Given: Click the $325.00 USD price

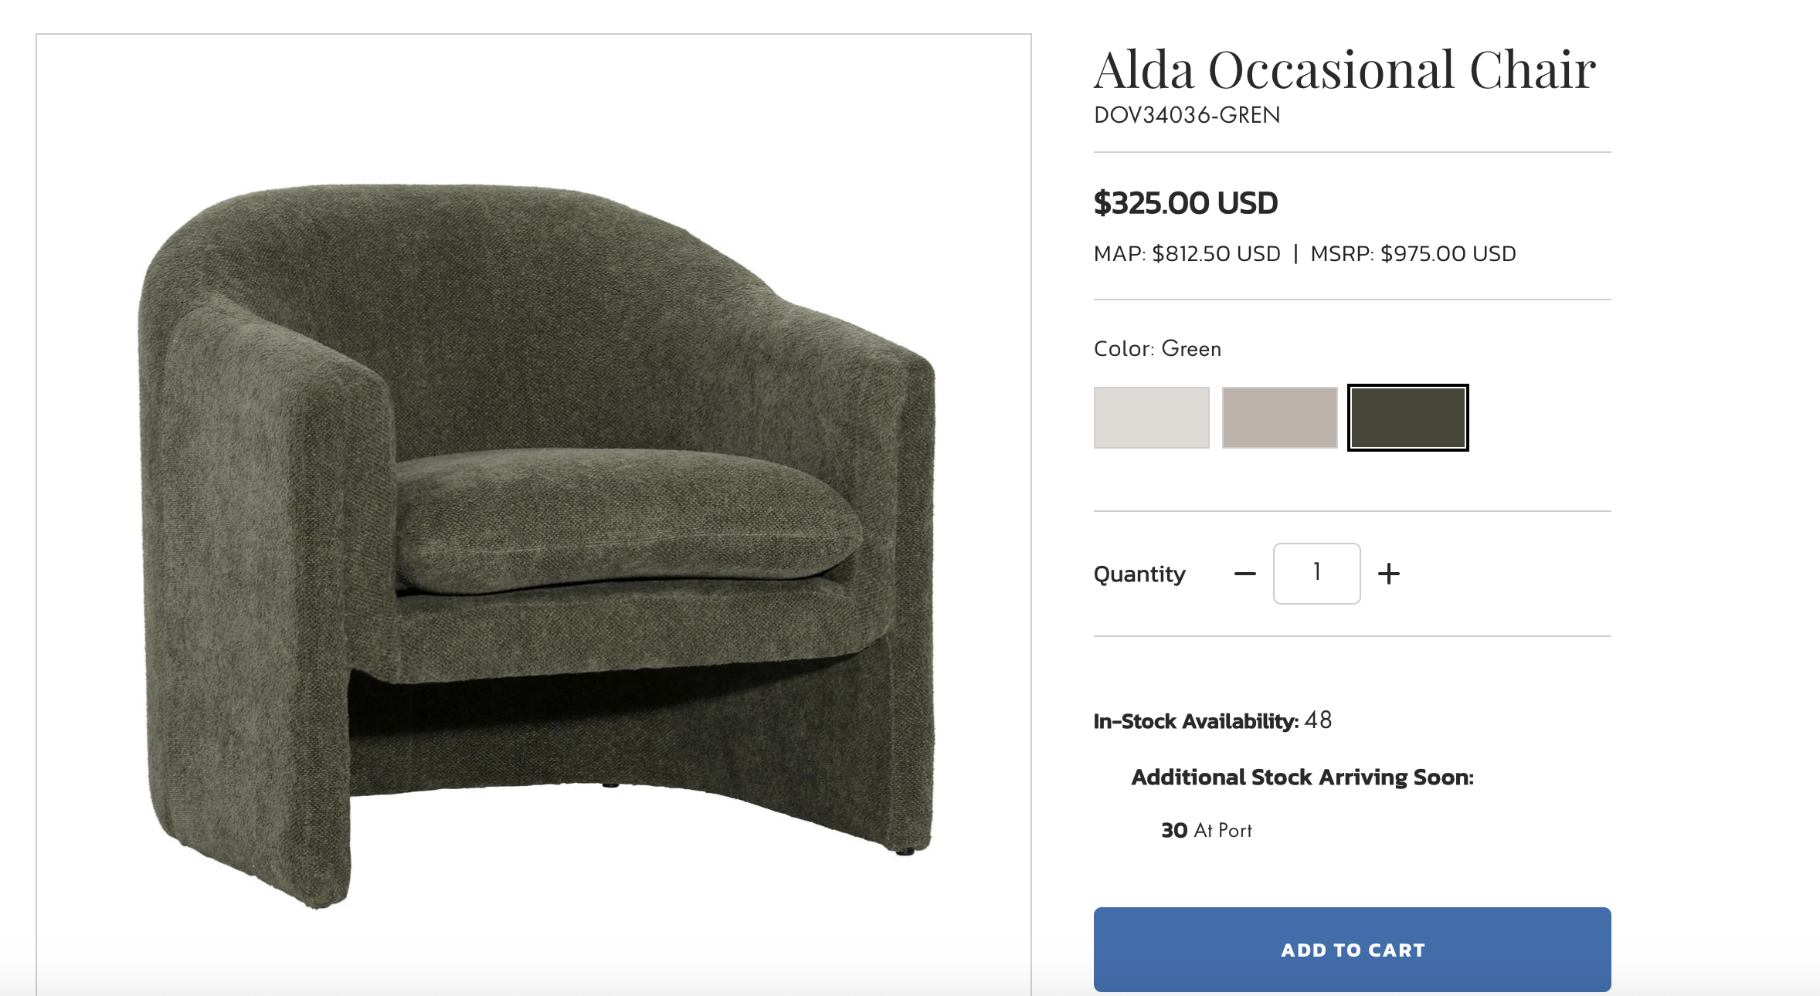Looking at the screenshot, I should tap(1185, 203).
